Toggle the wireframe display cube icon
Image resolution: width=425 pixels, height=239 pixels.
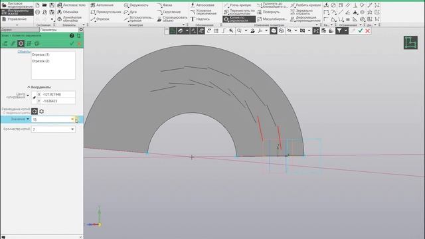pos(281,31)
